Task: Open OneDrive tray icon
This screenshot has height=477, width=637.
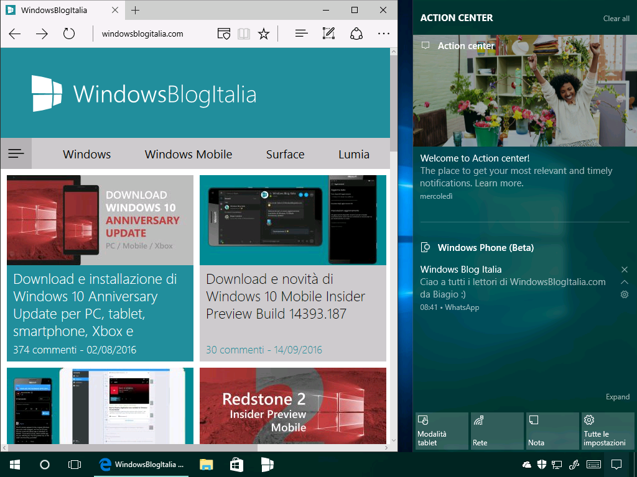Action: pos(526,465)
